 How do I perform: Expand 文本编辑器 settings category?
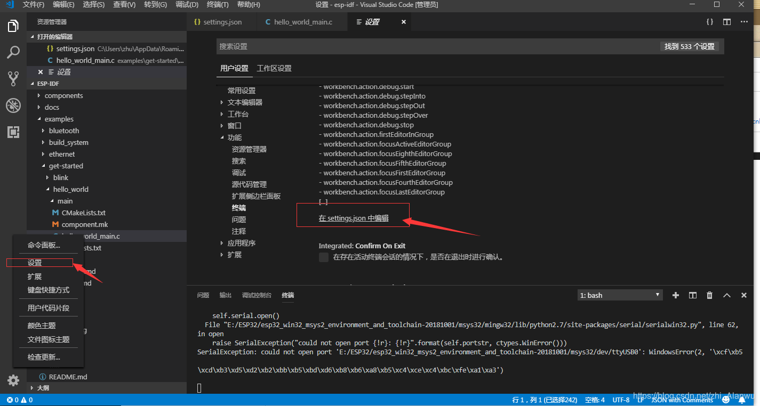click(x=245, y=102)
